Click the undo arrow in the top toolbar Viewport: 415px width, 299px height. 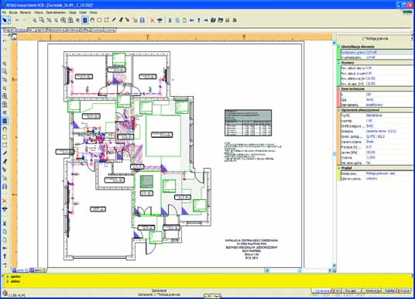[x=17, y=20]
